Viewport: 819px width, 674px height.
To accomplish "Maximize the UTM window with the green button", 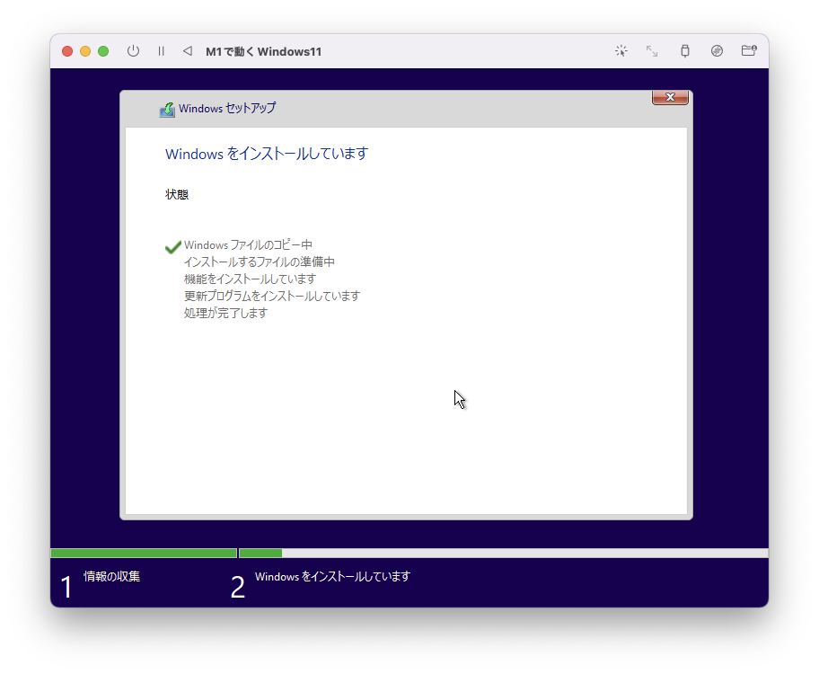I will click(103, 51).
